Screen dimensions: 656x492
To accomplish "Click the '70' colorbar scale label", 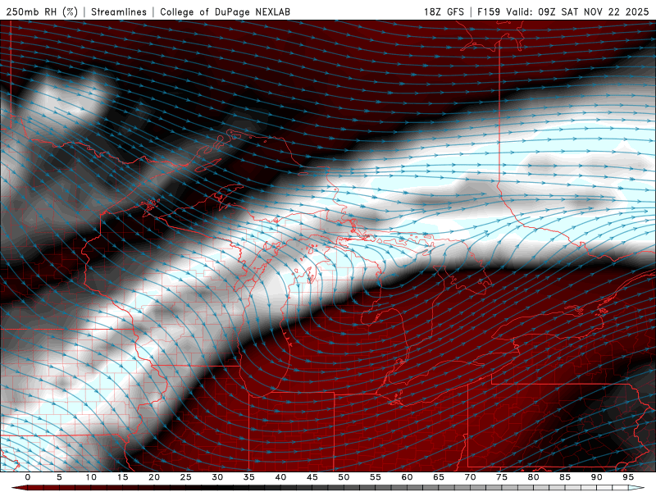I will (470, 477).
